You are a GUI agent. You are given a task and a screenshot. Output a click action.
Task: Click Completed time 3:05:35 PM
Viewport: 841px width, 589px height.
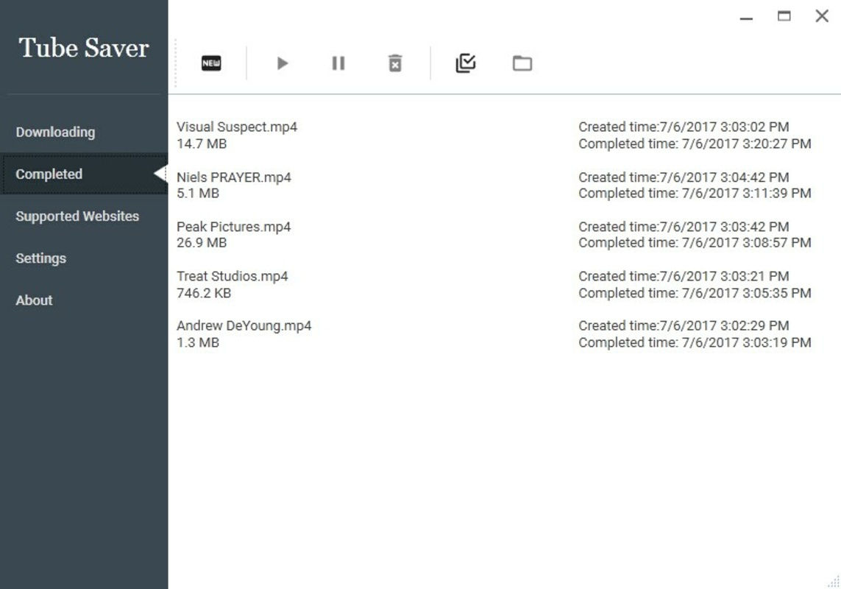695,293
